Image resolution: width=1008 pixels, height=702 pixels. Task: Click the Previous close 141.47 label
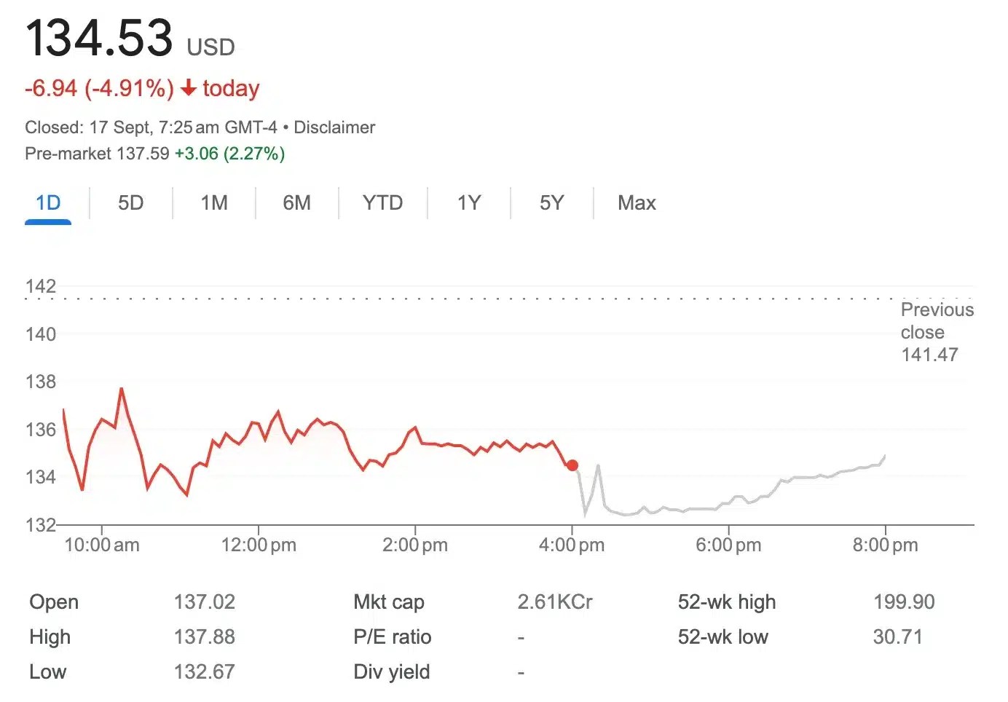936,332
